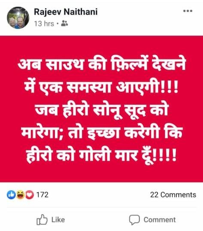
Task: Click the blue thumbs-up reaction icon
Action: click(11, 195)
